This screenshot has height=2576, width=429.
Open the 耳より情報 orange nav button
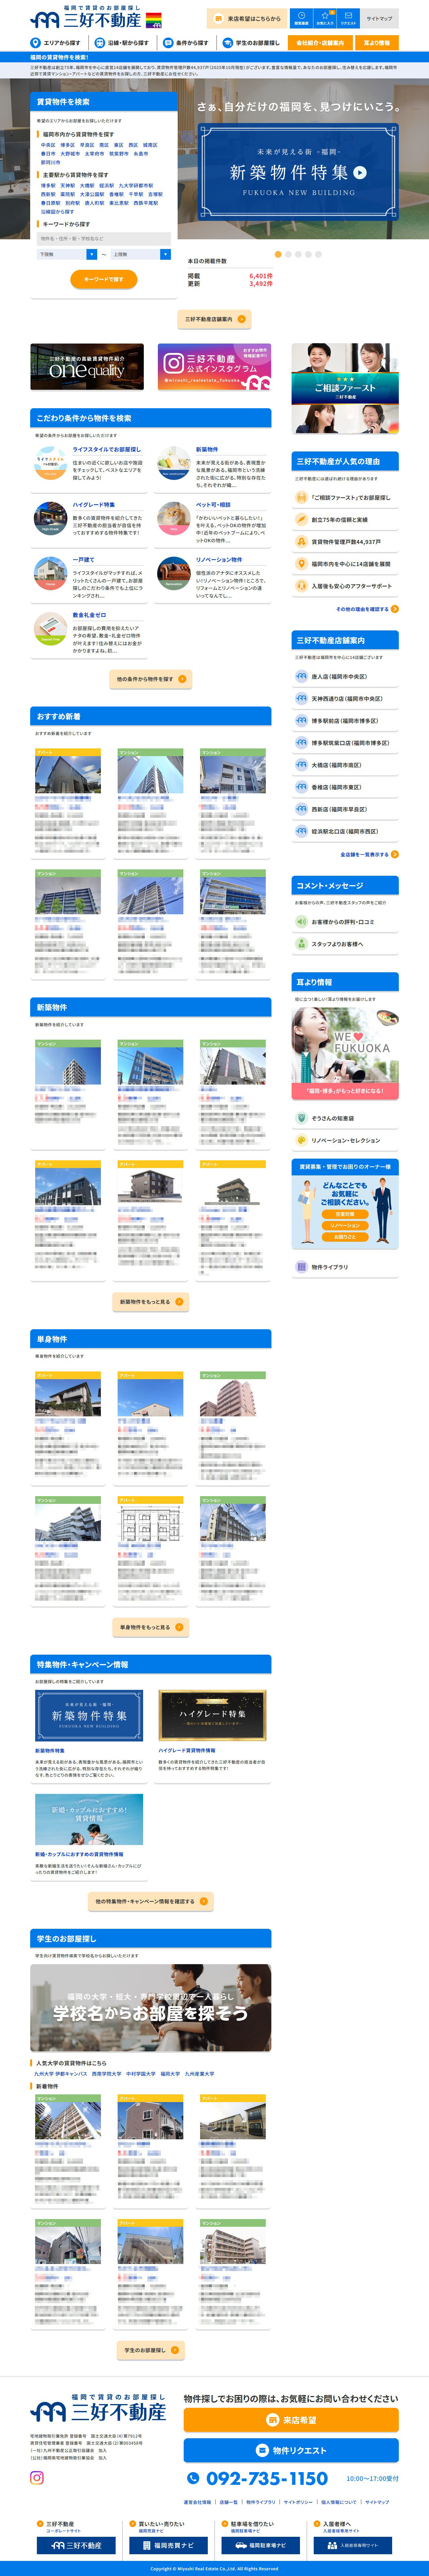click(x=377, y=43)
